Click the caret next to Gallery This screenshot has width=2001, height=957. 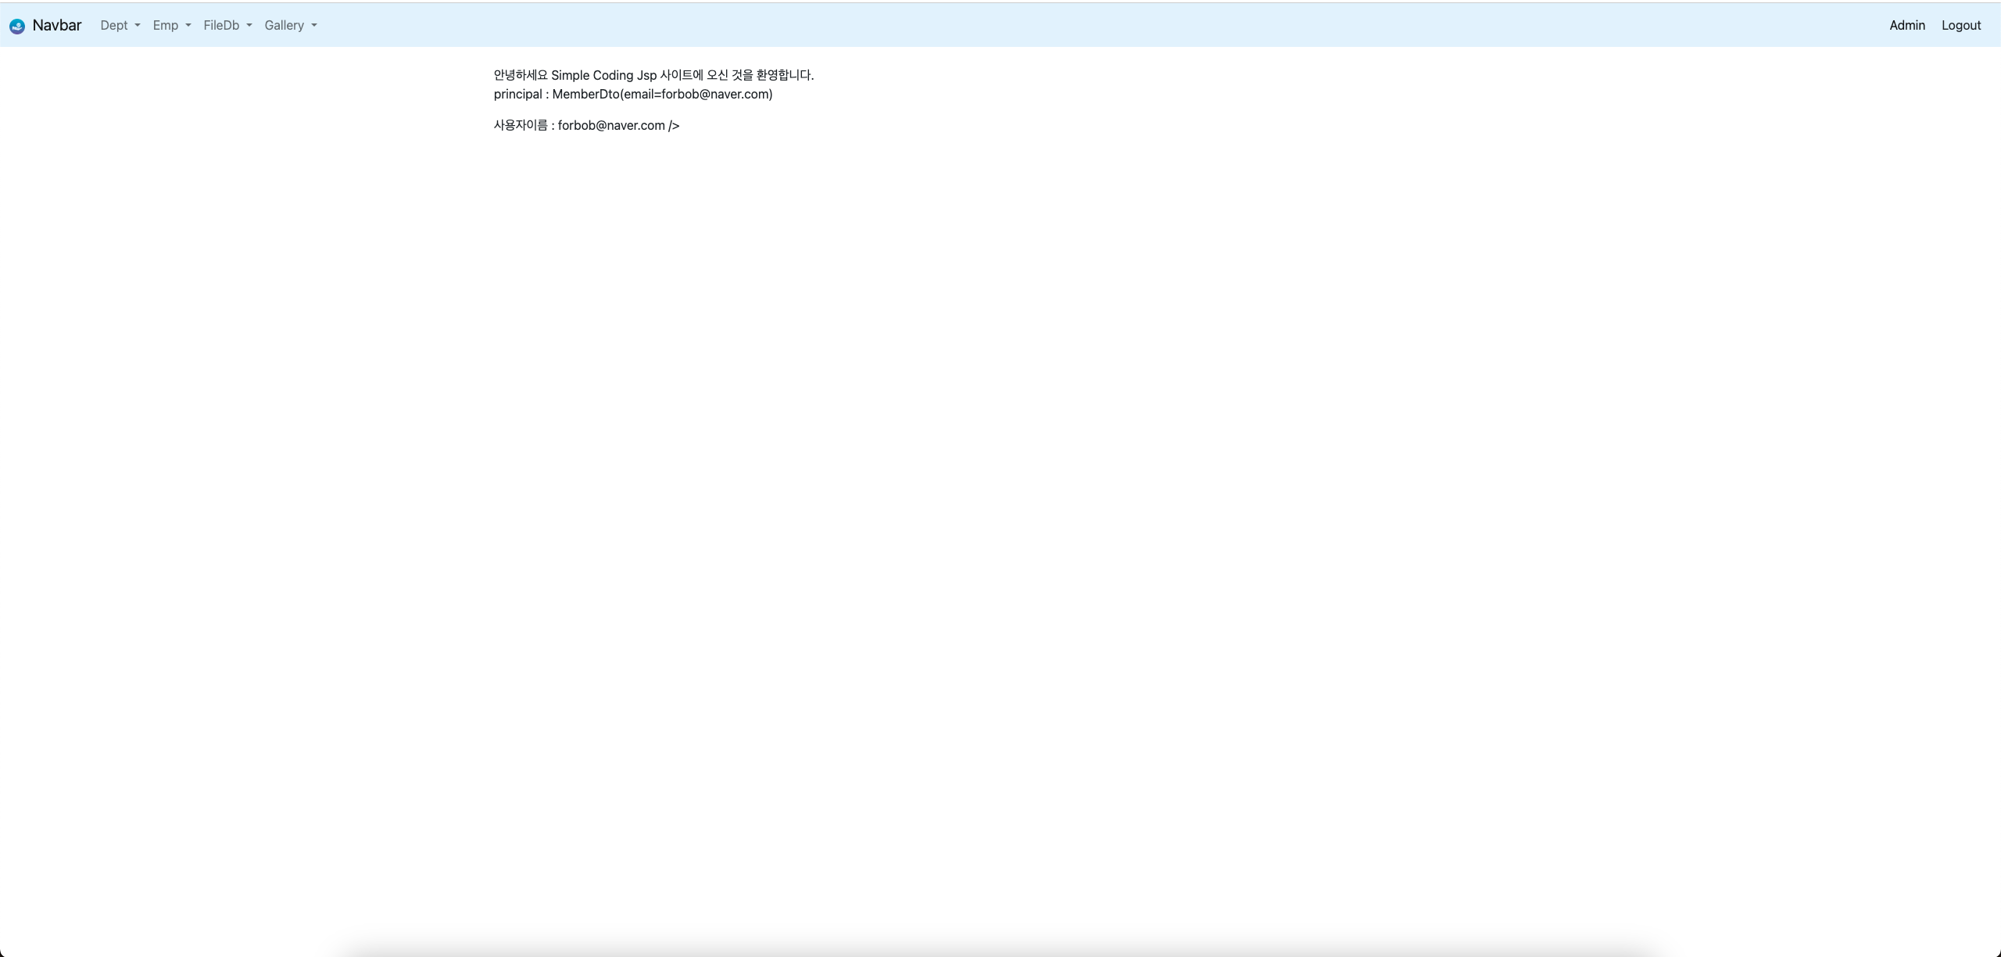pyautogui.click(x=313, y=26)
